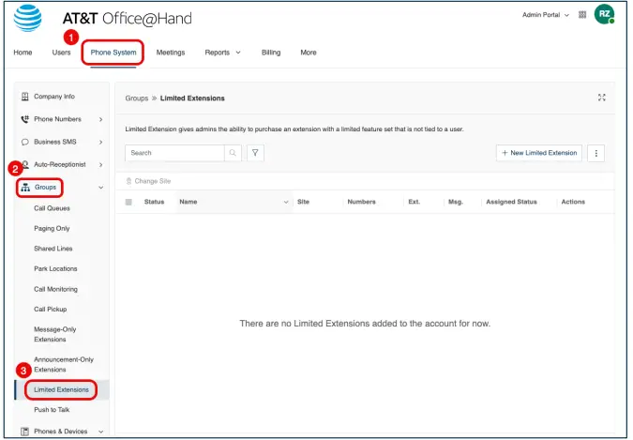Open the Reports dropdown menu
The image size is (633, 440).
222,53
